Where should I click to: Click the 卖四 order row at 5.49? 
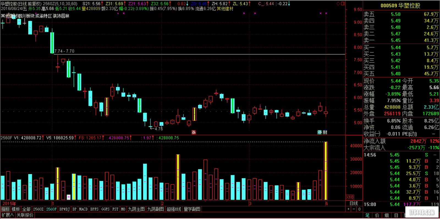[x=401, y=21]
